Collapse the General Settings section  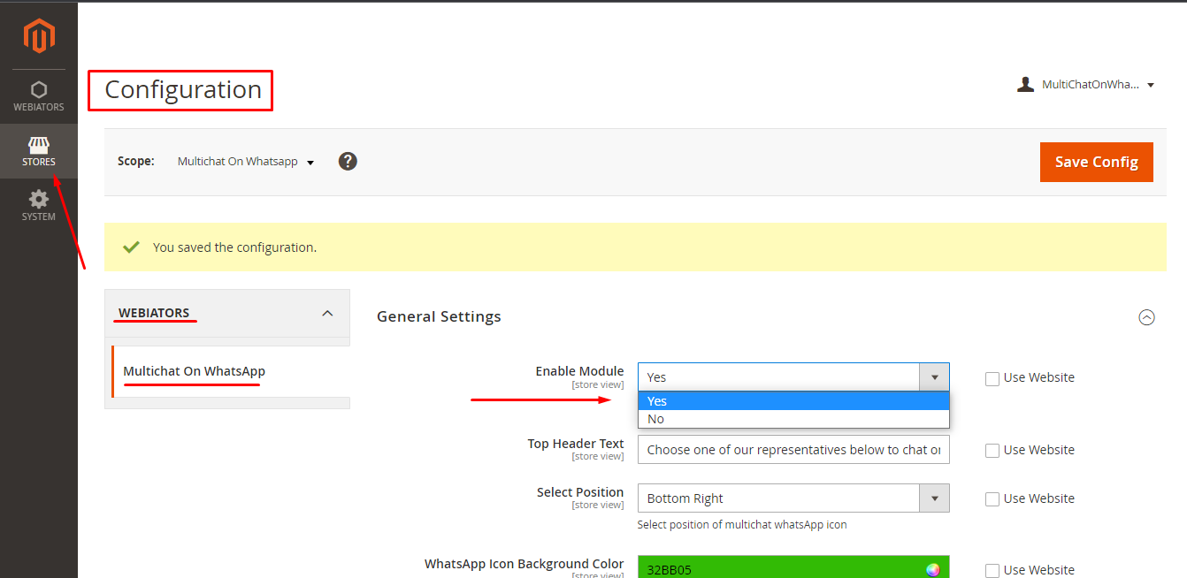[1146, 316]
